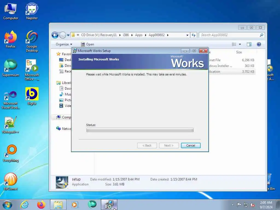Show hidden tray icons arrow
The height and width of the screenshot is (210, 280).
[x=232, y=205]
